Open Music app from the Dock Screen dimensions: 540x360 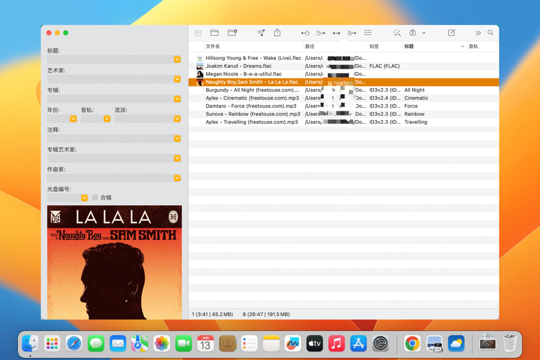click(336, 343)
